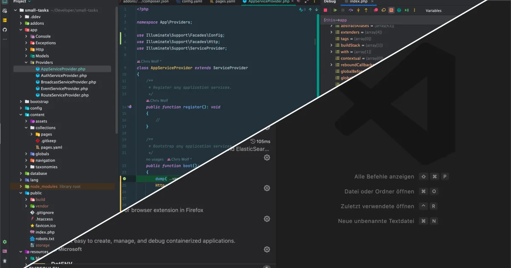Open robots.txt file
Image resolution: width=511 pixels, height=268 pixels.
tap(45, 239)
